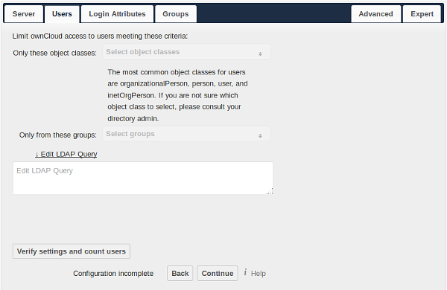Toggle the Edit LDAP Query link
Screen dimensions: 447x290
click(66, 154)
